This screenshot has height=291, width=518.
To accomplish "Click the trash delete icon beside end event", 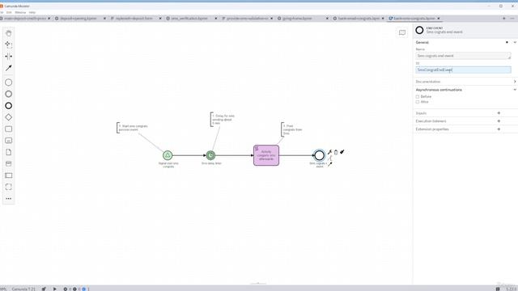I will [336, 152].
